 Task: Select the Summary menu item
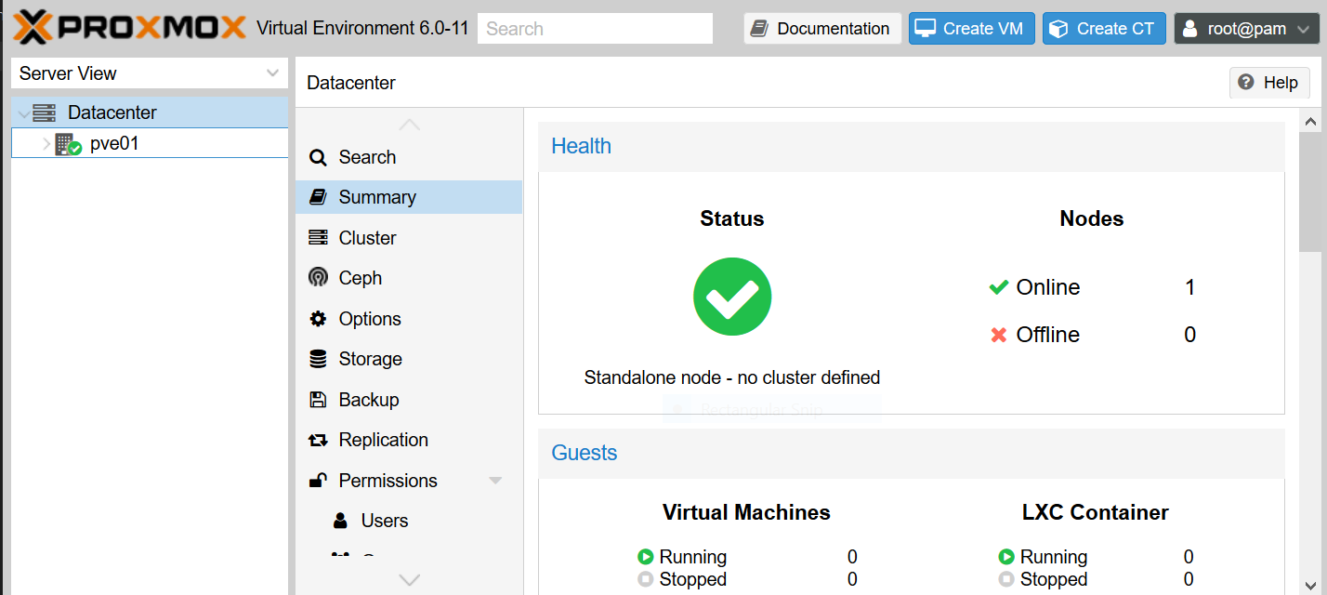(409, 197)
